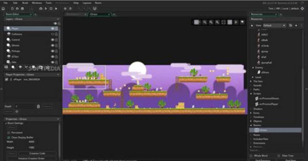Open the File menu

pos(5,3)
